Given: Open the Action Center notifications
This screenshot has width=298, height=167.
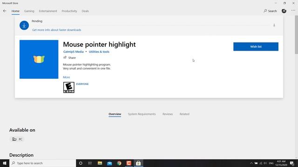Looking at the screenshot, I should click(292, 163).
